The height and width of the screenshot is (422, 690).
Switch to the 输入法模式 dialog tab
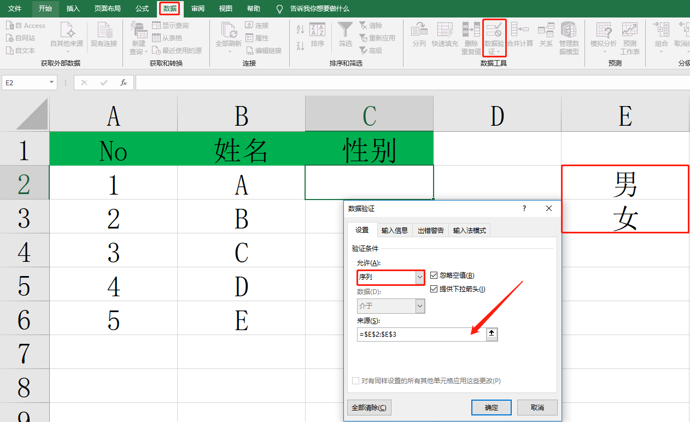point(470,230)
